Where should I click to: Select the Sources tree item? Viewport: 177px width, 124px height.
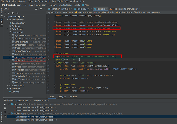coord(15,92)
